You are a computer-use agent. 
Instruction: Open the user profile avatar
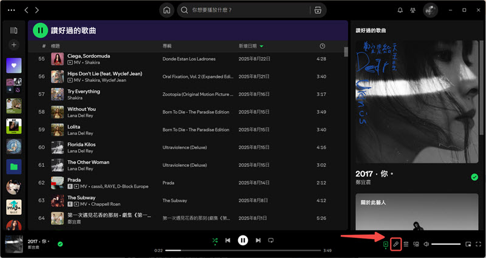[431, 10]
